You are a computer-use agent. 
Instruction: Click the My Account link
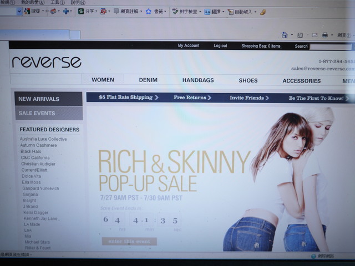[189, 45]
